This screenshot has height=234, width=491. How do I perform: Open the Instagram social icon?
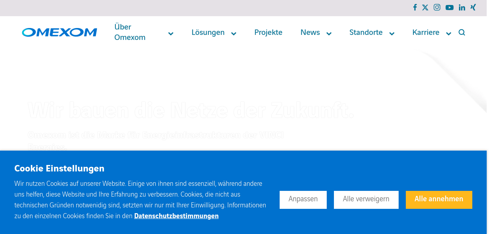437,7
